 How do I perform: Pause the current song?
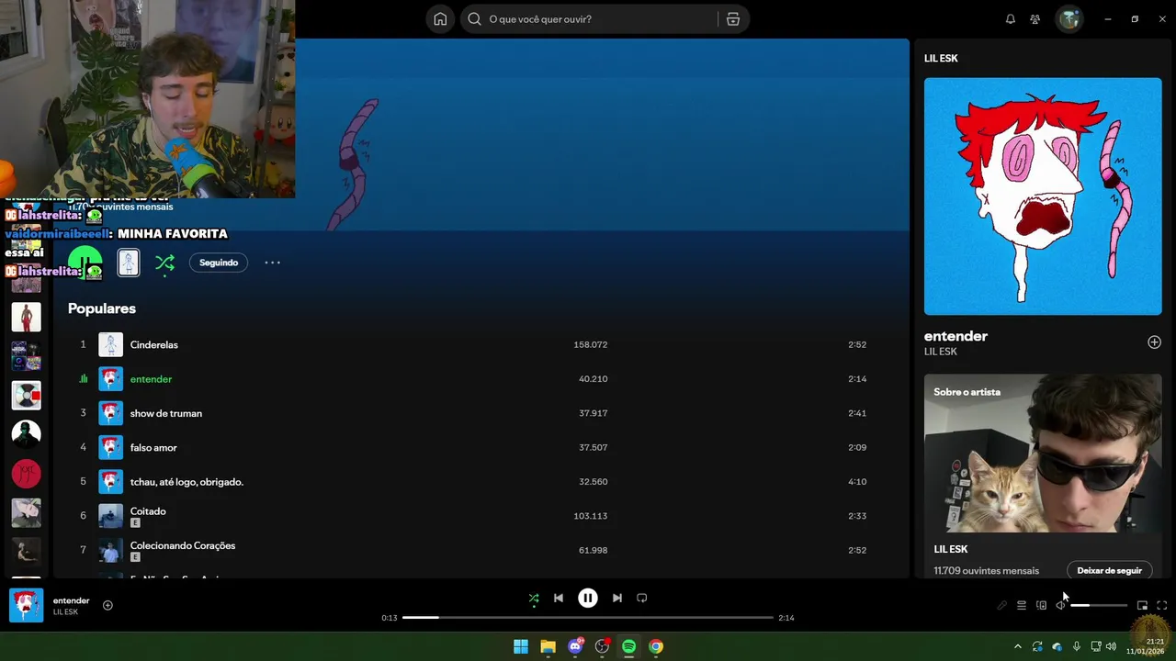588,598
